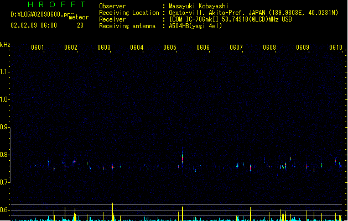Click the 0607 time marker

point(236,48)
